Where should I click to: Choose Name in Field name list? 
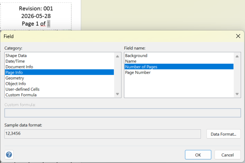pos(179,61)
